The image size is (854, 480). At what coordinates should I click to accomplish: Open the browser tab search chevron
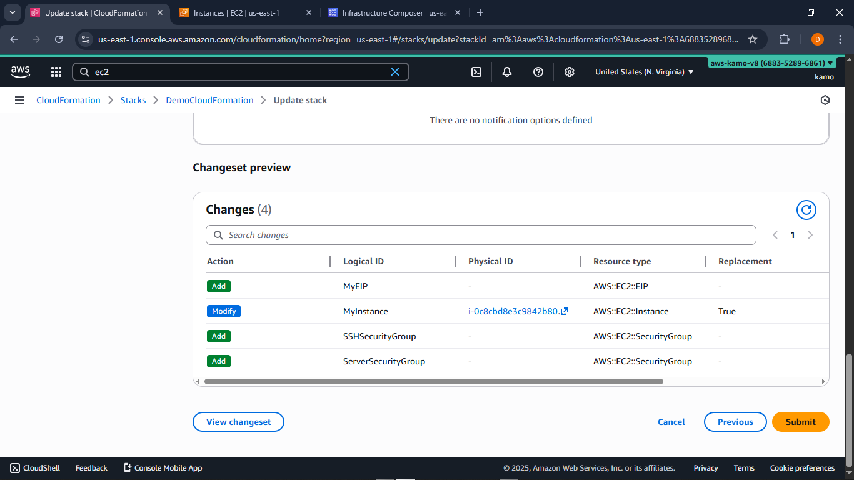pyautogui.click(x=12, y=12)
